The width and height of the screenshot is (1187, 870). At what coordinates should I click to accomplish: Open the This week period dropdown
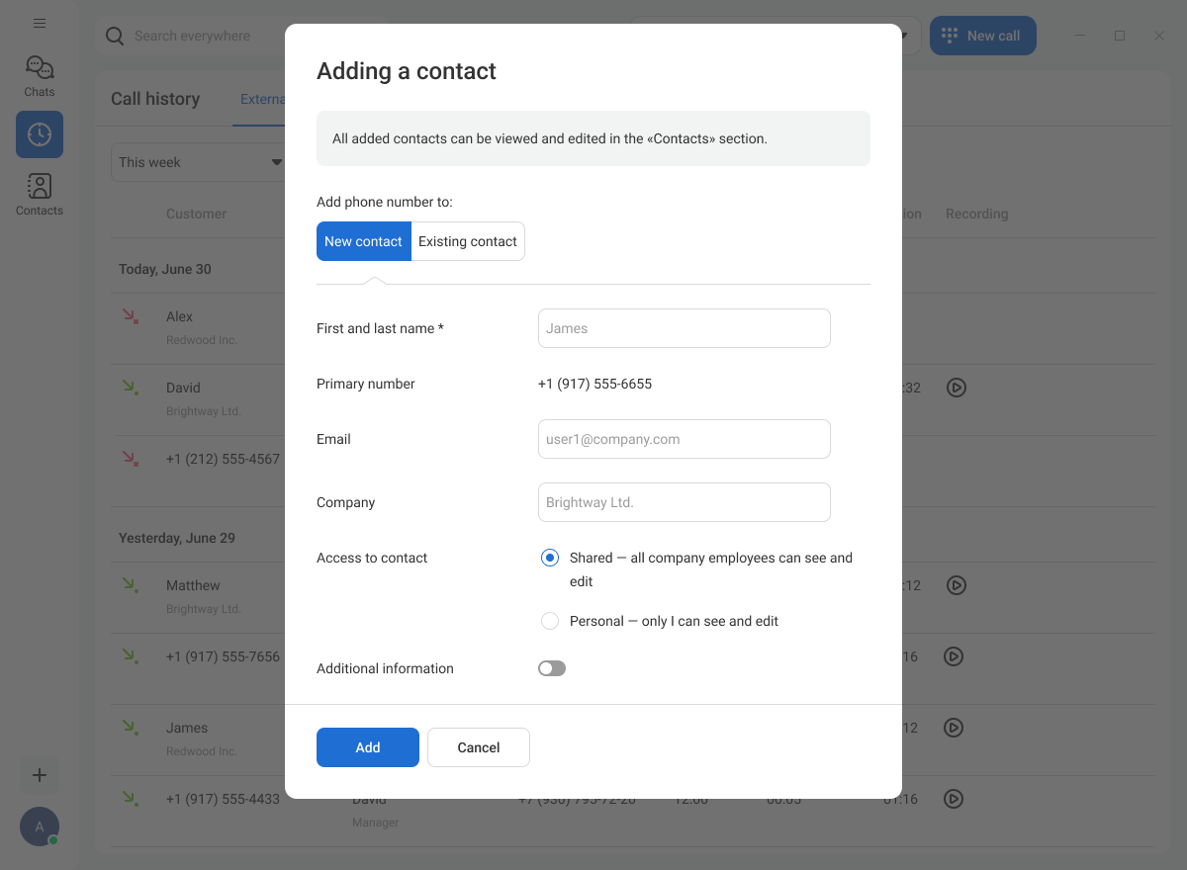point(198,162)
